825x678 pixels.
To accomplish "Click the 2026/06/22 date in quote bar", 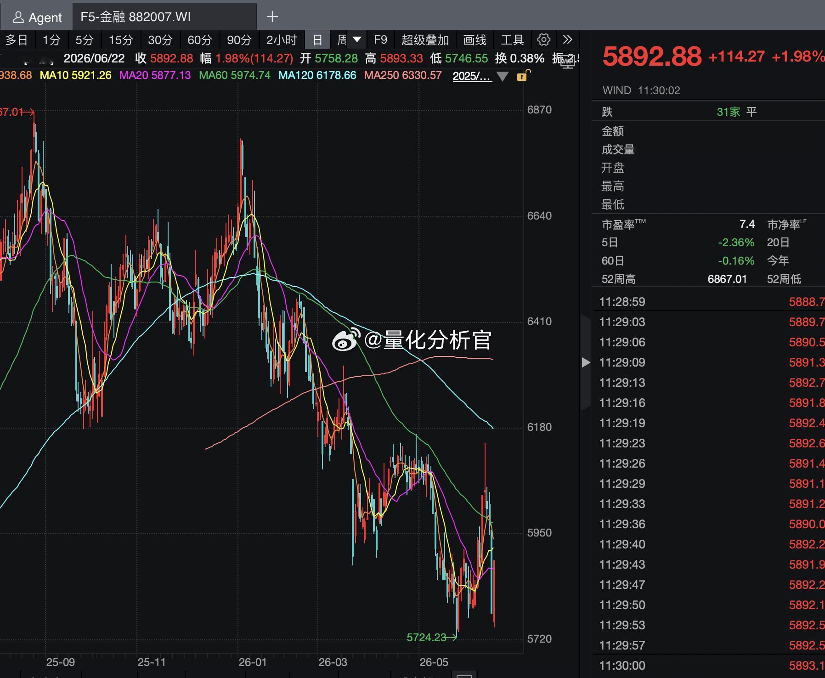I will [x=94, y=58].
